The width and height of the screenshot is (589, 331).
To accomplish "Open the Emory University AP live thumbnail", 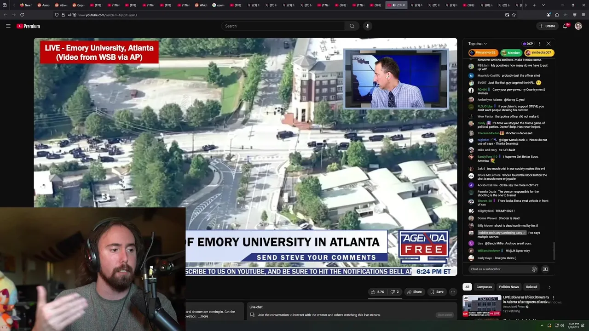I will pyautogui.click(x=482, y=306).
